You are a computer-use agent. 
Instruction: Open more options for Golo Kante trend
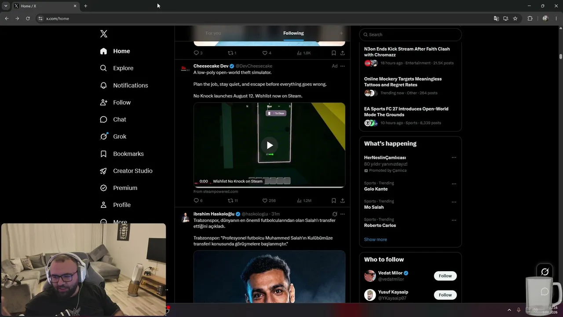tap(454, 184)
